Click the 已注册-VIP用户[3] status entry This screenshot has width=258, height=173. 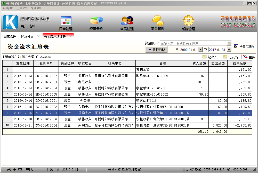tap(20, 169)
